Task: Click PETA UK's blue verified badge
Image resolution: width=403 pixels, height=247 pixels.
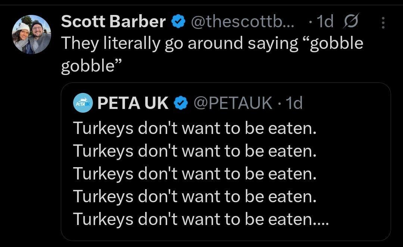Action: (181, 103)
